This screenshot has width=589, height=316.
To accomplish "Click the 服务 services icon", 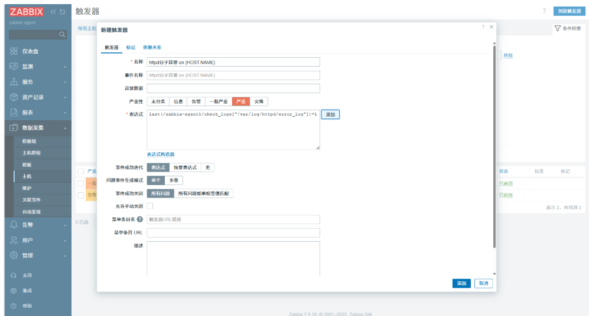I will tap(14, 82).
